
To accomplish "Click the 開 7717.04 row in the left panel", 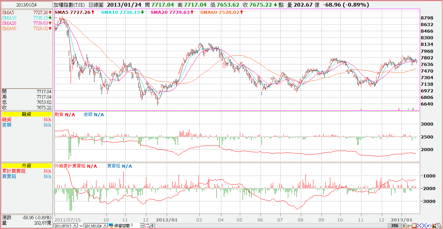I will coord(26,91).
